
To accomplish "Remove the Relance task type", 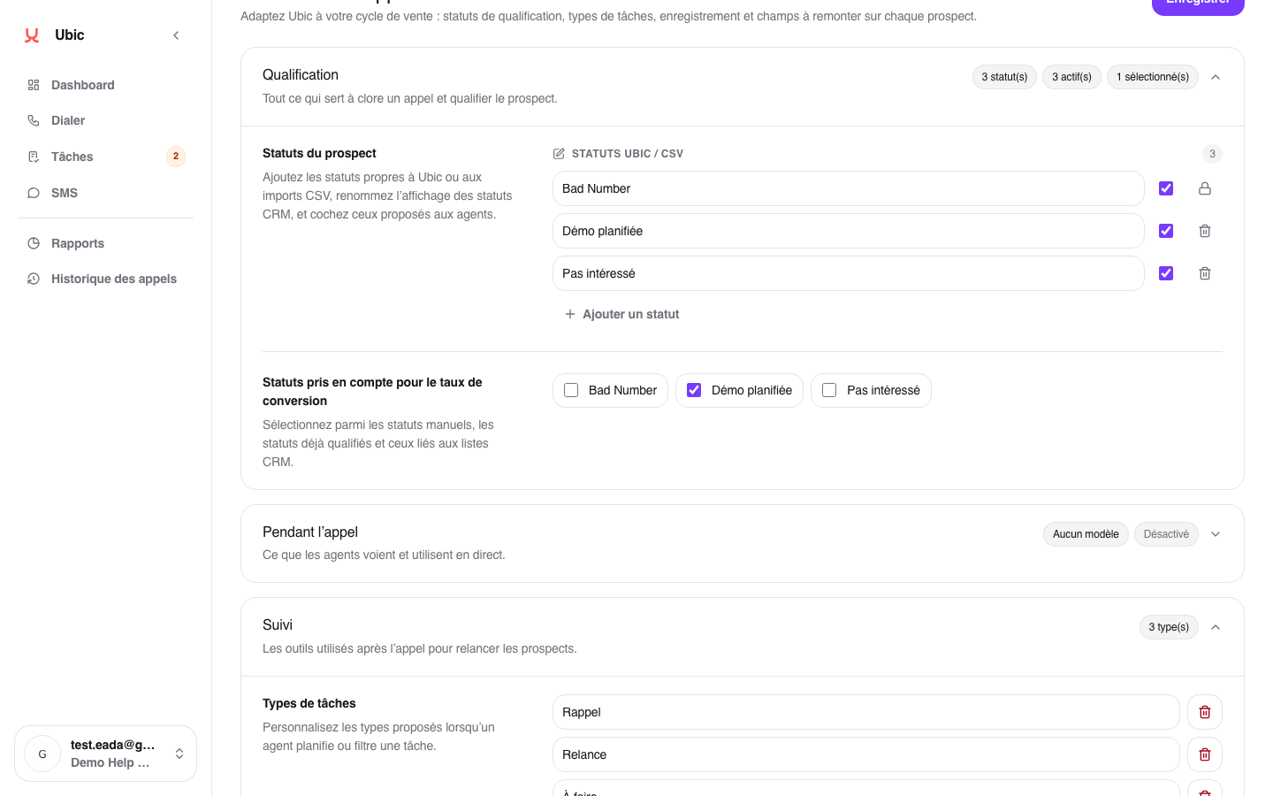I will coord(1205,754).
